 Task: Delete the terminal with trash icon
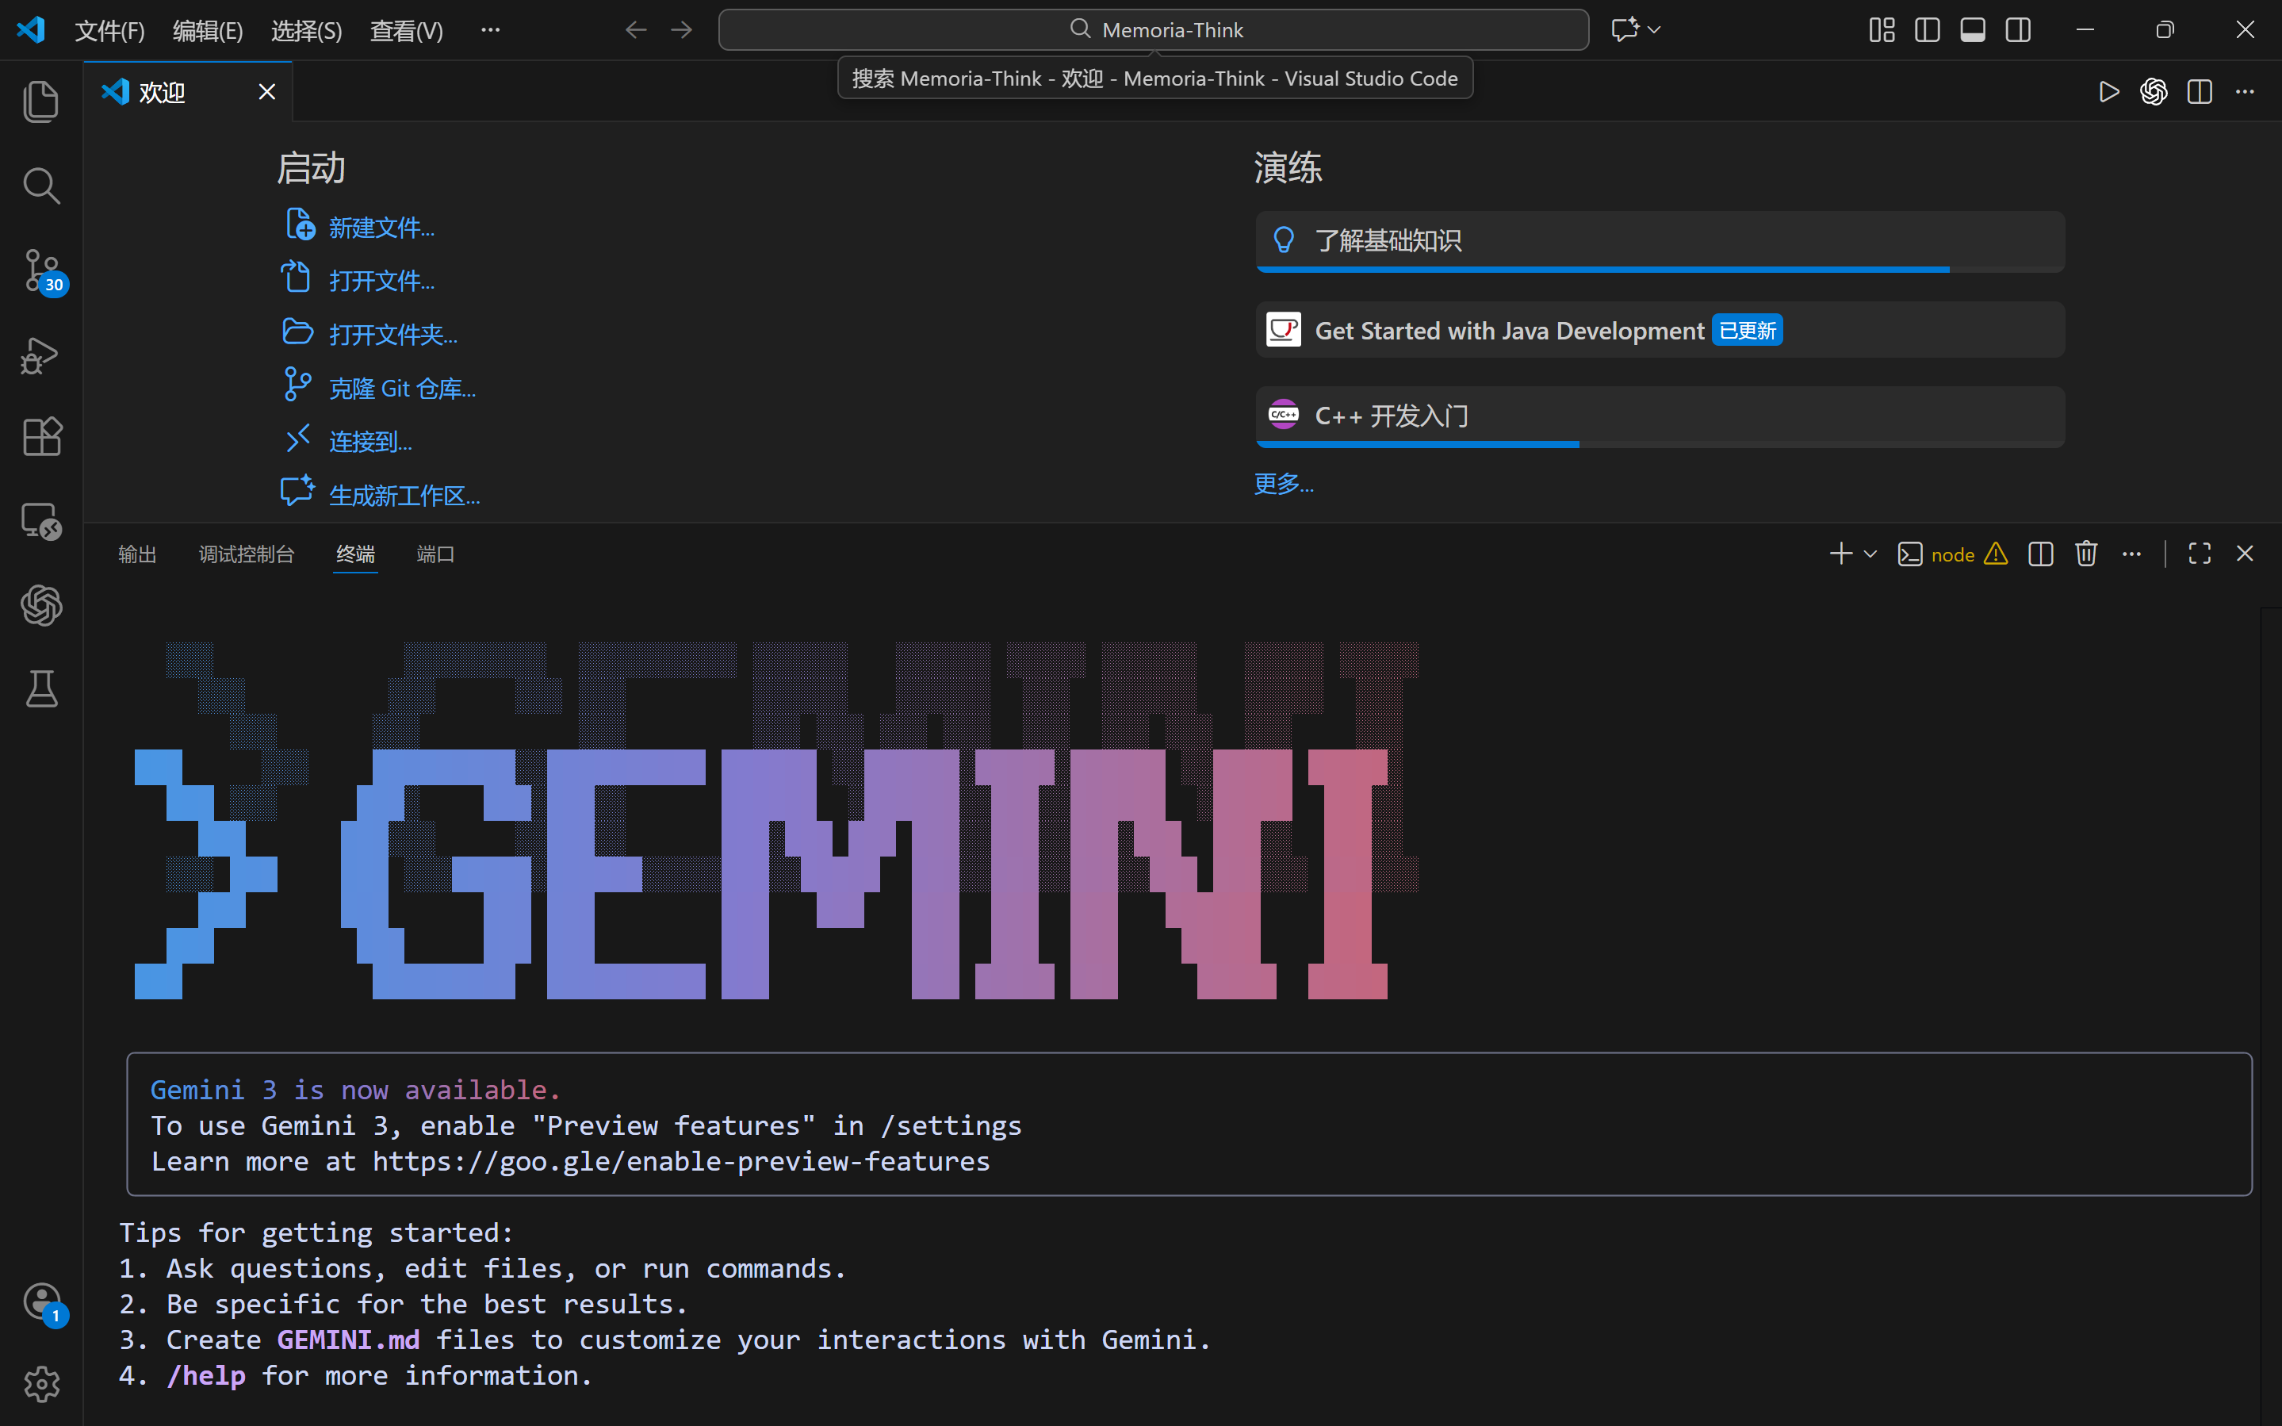point(2086,554)
